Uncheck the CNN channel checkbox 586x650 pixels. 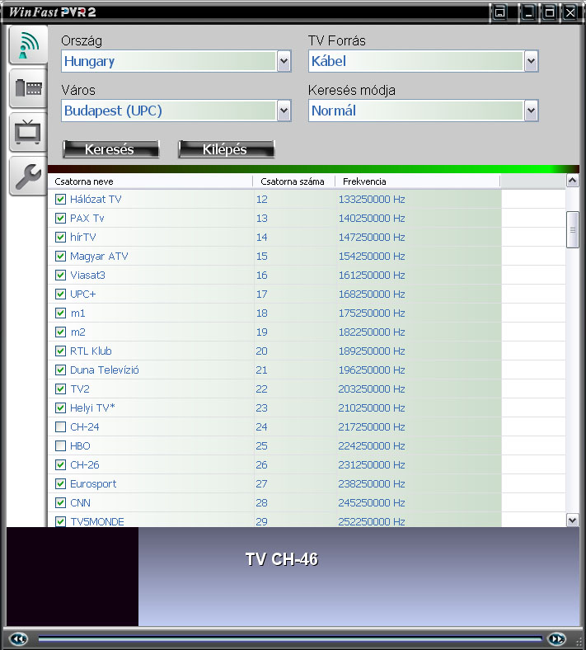tap(60, 503)
